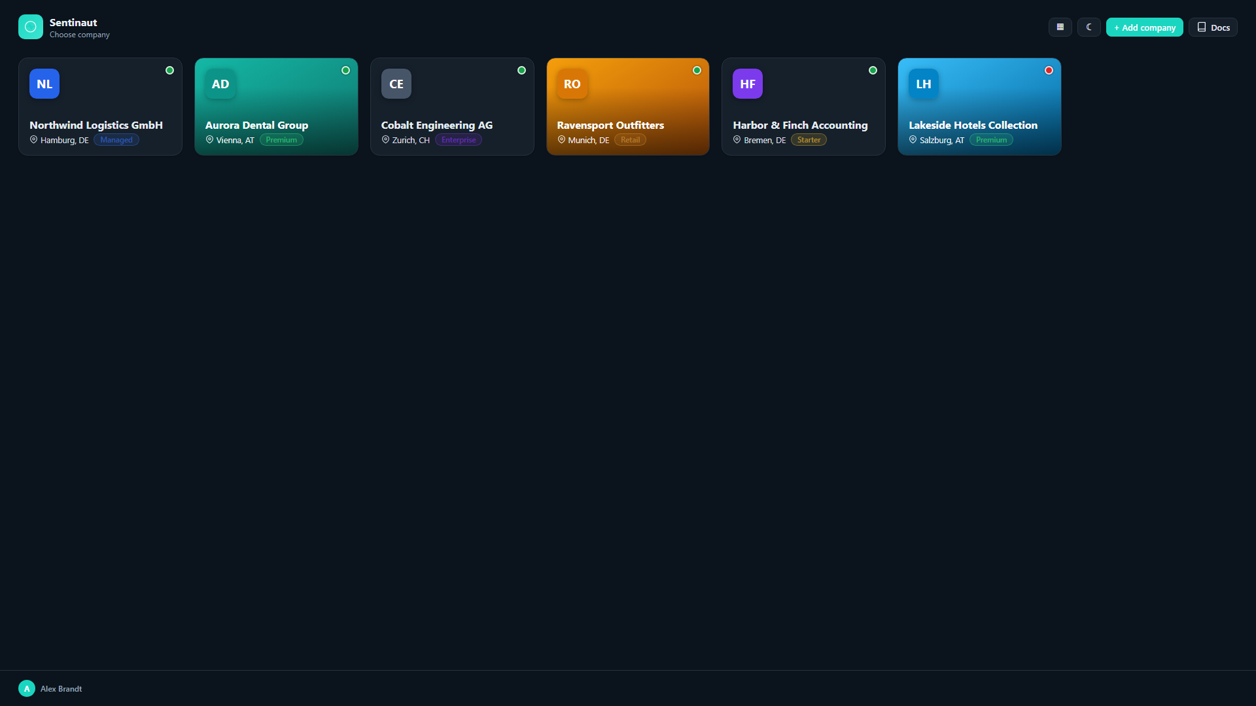1256x706 pixels.
Task: Click Hamburg location pin icon
Action: (x=33, y=140)
